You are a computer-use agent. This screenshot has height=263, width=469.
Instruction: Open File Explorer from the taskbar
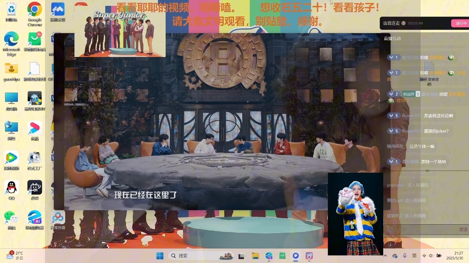[255, 256]
